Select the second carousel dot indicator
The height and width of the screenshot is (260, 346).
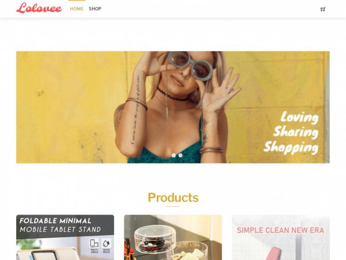tap(180, 155)
